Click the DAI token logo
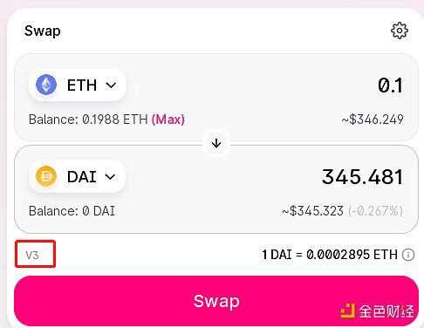 point(46,176)
